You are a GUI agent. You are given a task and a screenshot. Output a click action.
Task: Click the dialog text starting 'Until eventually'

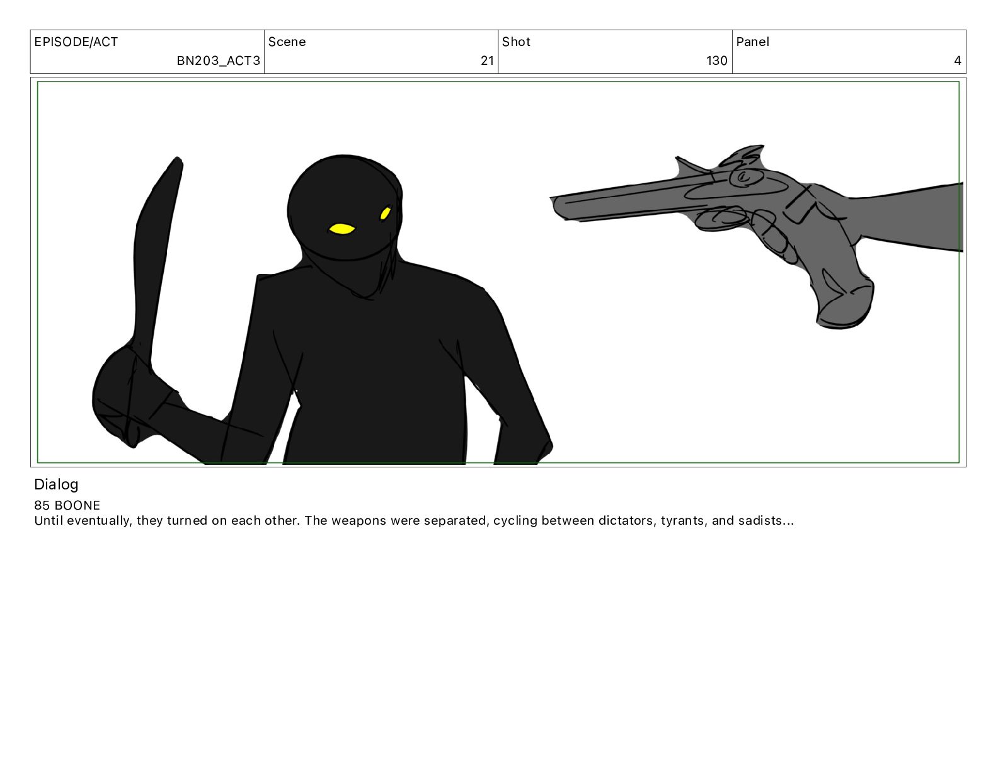(x=414, y=520)
